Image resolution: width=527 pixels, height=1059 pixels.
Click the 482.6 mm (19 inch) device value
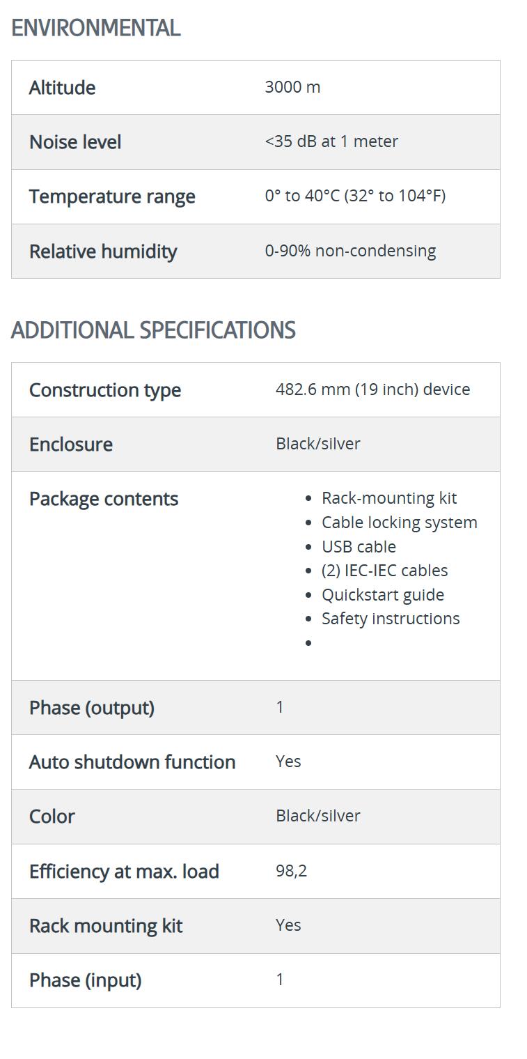coord(372,389)
